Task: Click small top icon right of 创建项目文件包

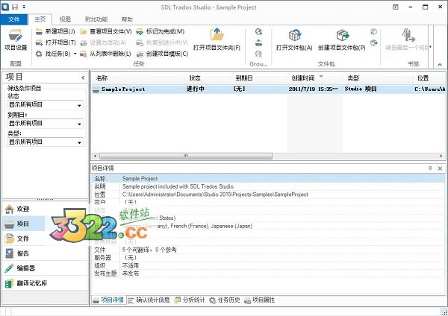Action: pyautogui.click(x=374, y=31)
